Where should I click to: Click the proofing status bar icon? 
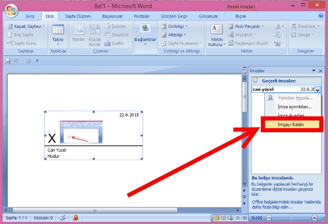pos(62,218)
